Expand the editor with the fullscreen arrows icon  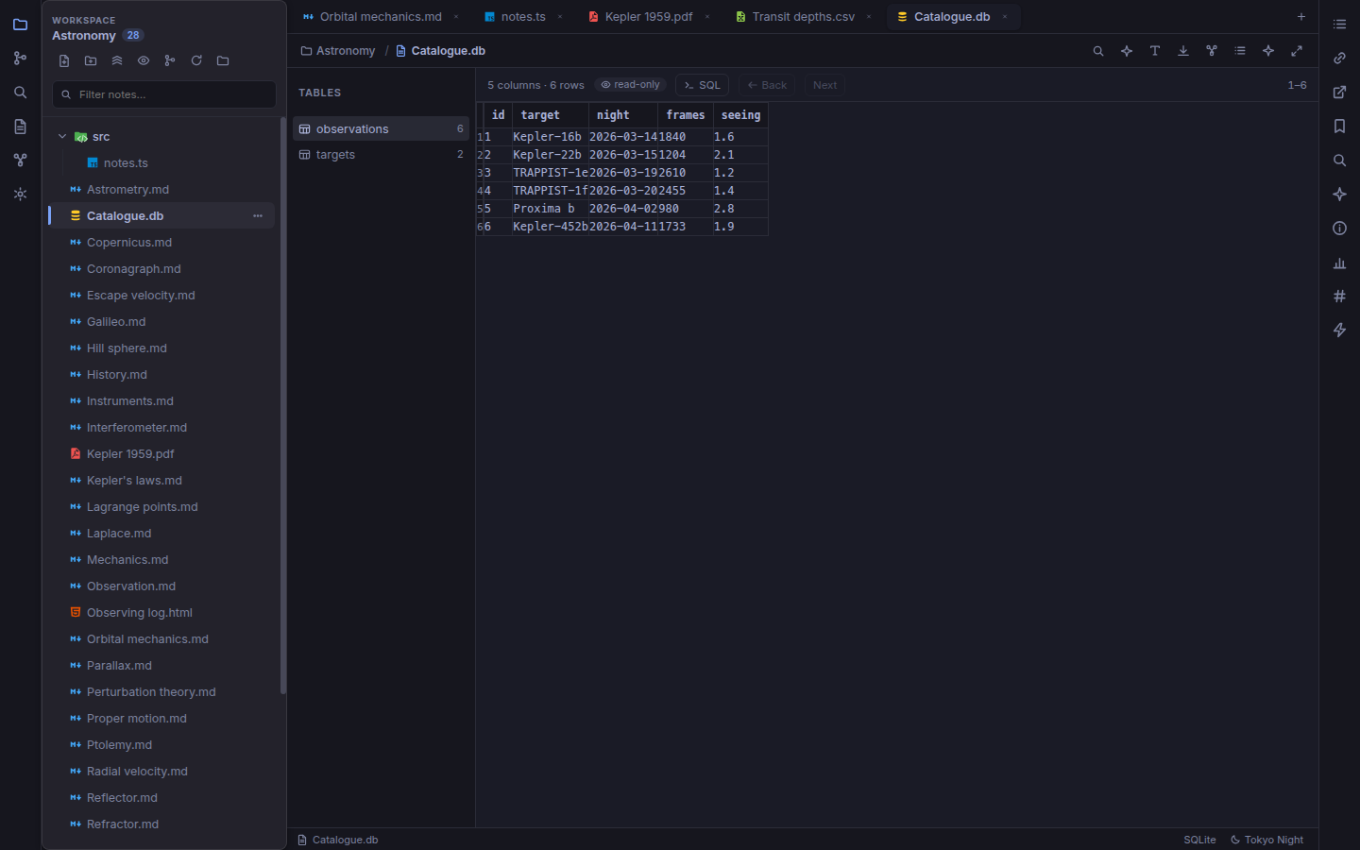[1297, 51]
